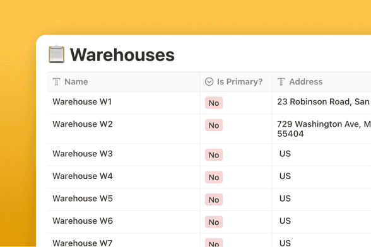The image size is (371, 247).
Task: Click the 729 Washington Ave address cell
Action: [x=322, y=129]
